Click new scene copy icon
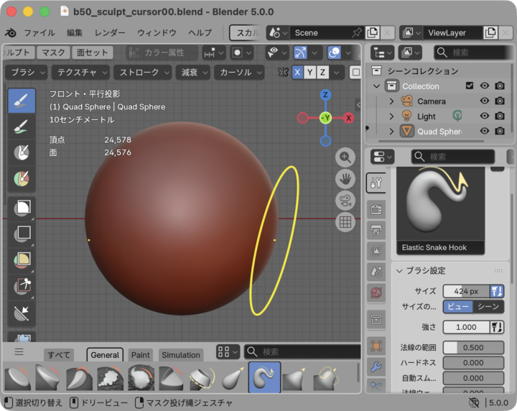The height and width of the screenshot is (411, 517). pyautogui.click(x=373, y=32)
